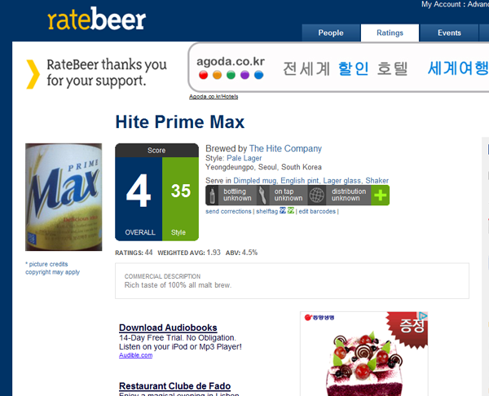Click the ratebeer logo

[97, 19]
